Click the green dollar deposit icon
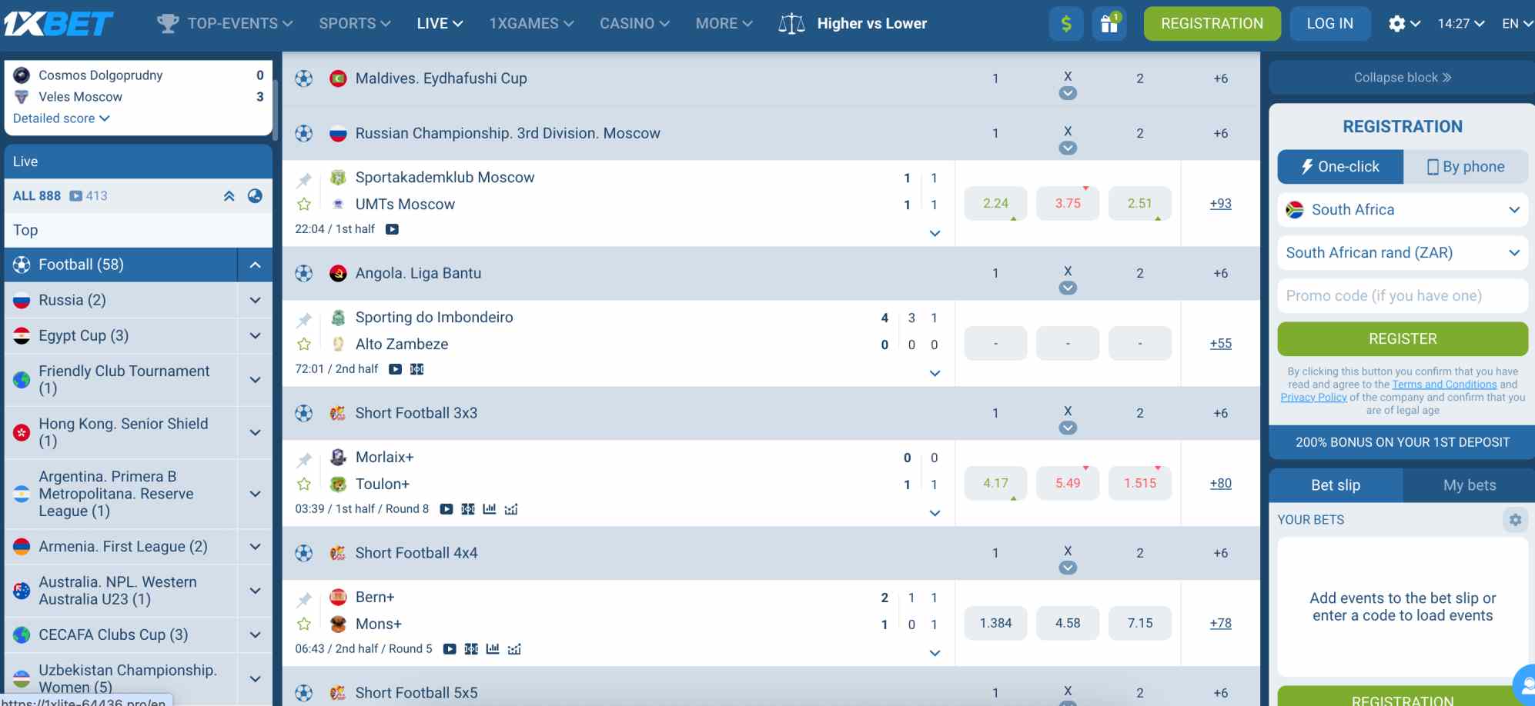The width and height of the screenshot is (1535, 706). point(1065,24)
